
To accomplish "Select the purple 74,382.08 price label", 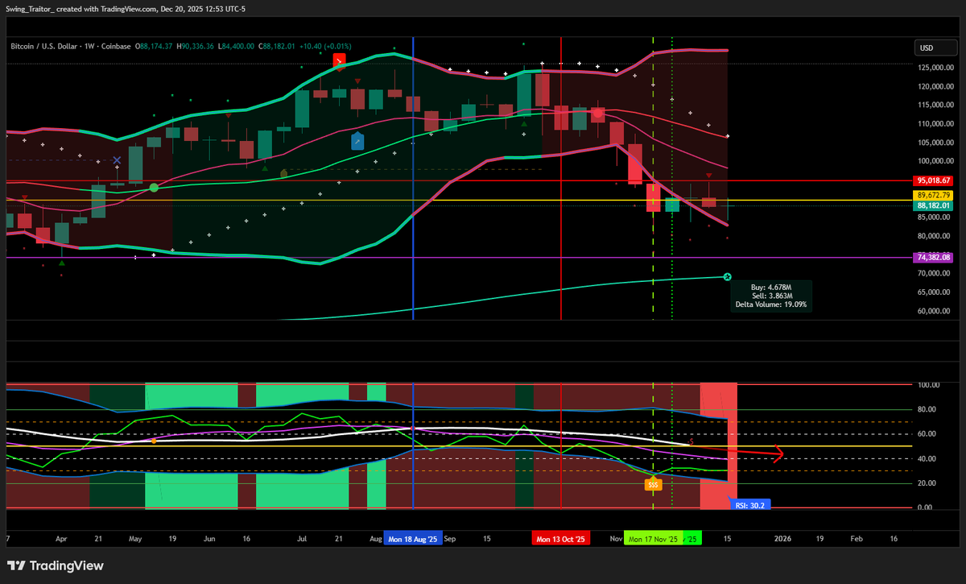I will 934,257.
